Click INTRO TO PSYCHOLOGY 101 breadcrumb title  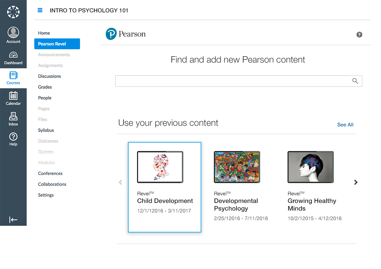click(89, 10)
